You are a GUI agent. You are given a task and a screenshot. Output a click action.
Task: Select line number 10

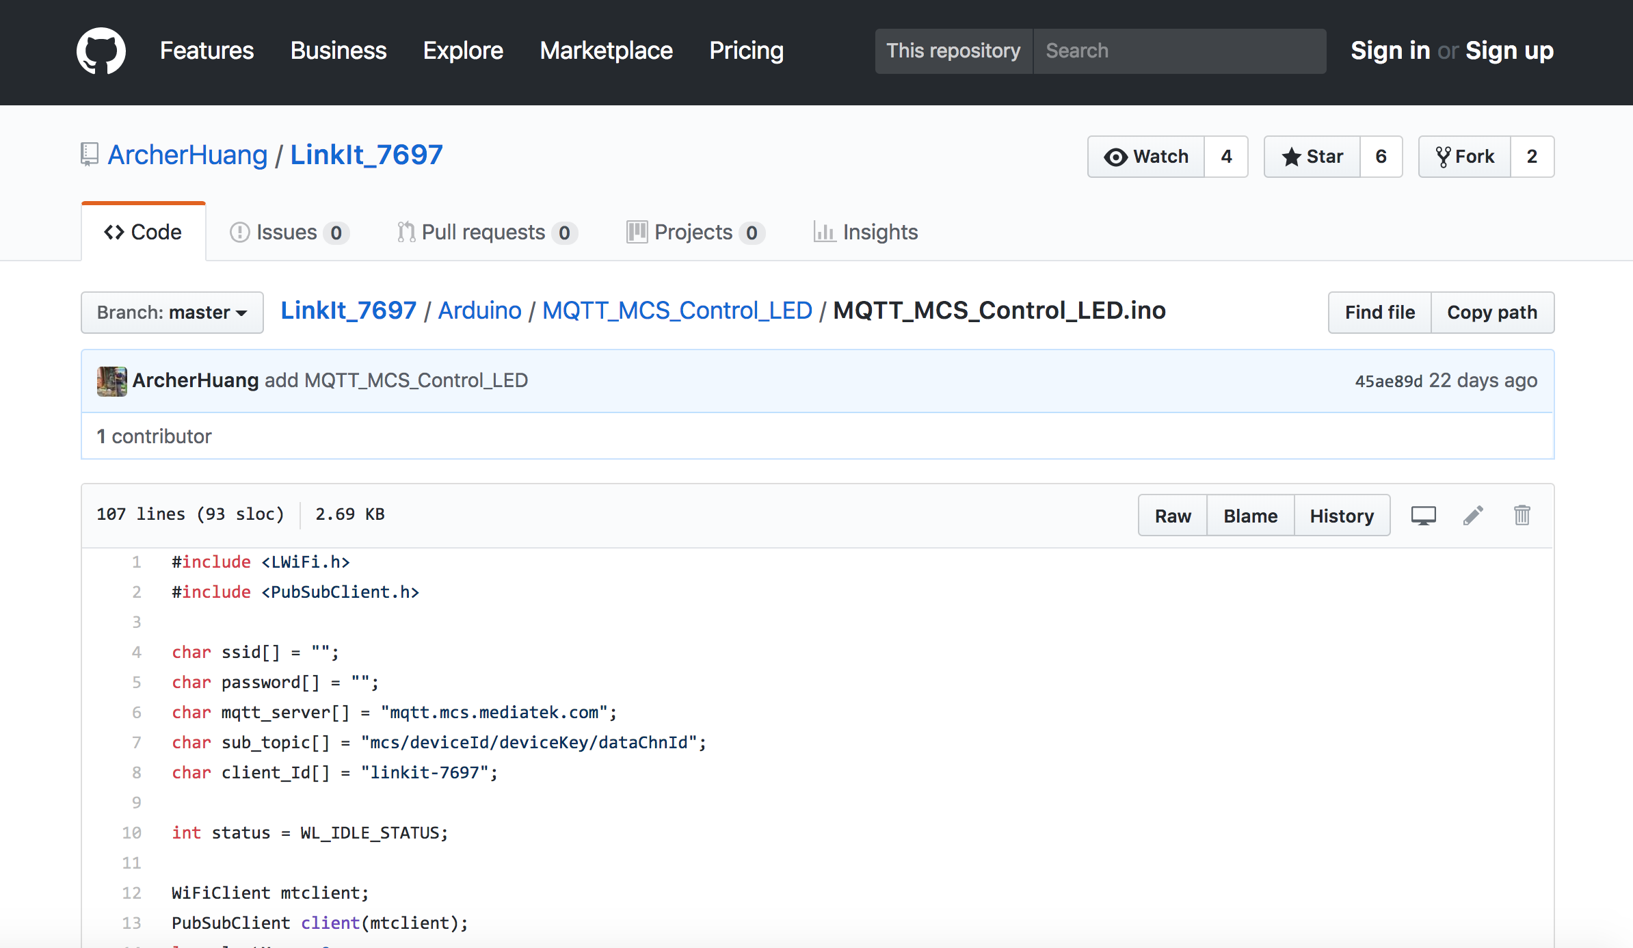click(x=132, y=833)
